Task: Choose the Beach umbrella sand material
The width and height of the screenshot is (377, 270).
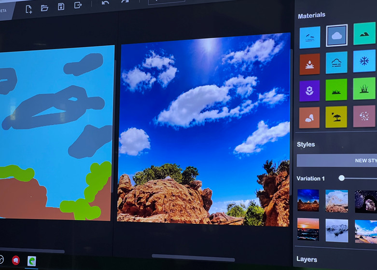Action: 336,117
